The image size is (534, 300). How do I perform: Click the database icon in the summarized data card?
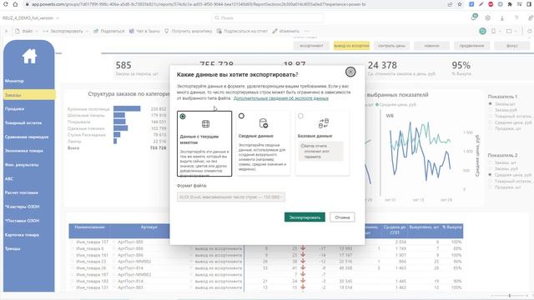tap(264, 123)
